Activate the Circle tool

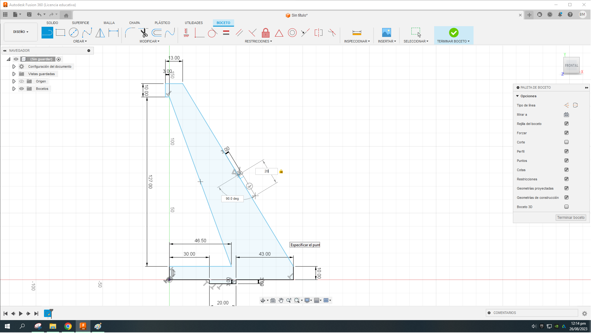click(74, 32)
